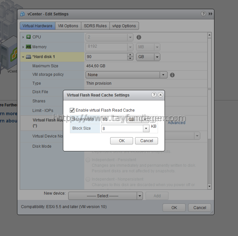Open the Virtual Device Node dropdown
Viewport: 238px width, 236px height.
click(x=197, y=136)
